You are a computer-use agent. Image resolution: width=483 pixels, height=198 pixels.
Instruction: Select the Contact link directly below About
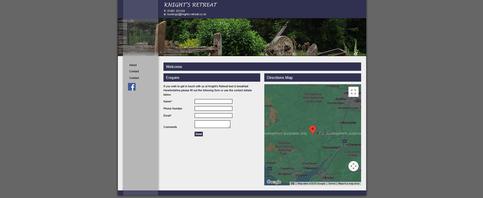(x=134, y=71)
